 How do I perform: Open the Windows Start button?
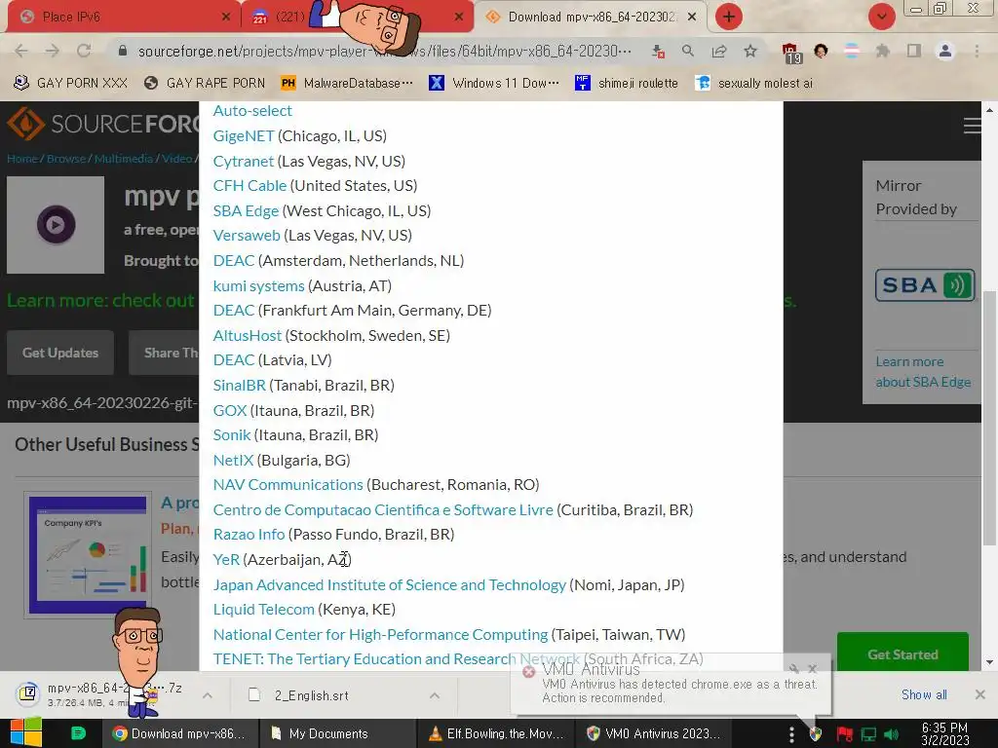(x=25, y=732)
